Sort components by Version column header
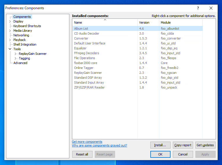Screen dimensions: 222x165 click(148, 22)
